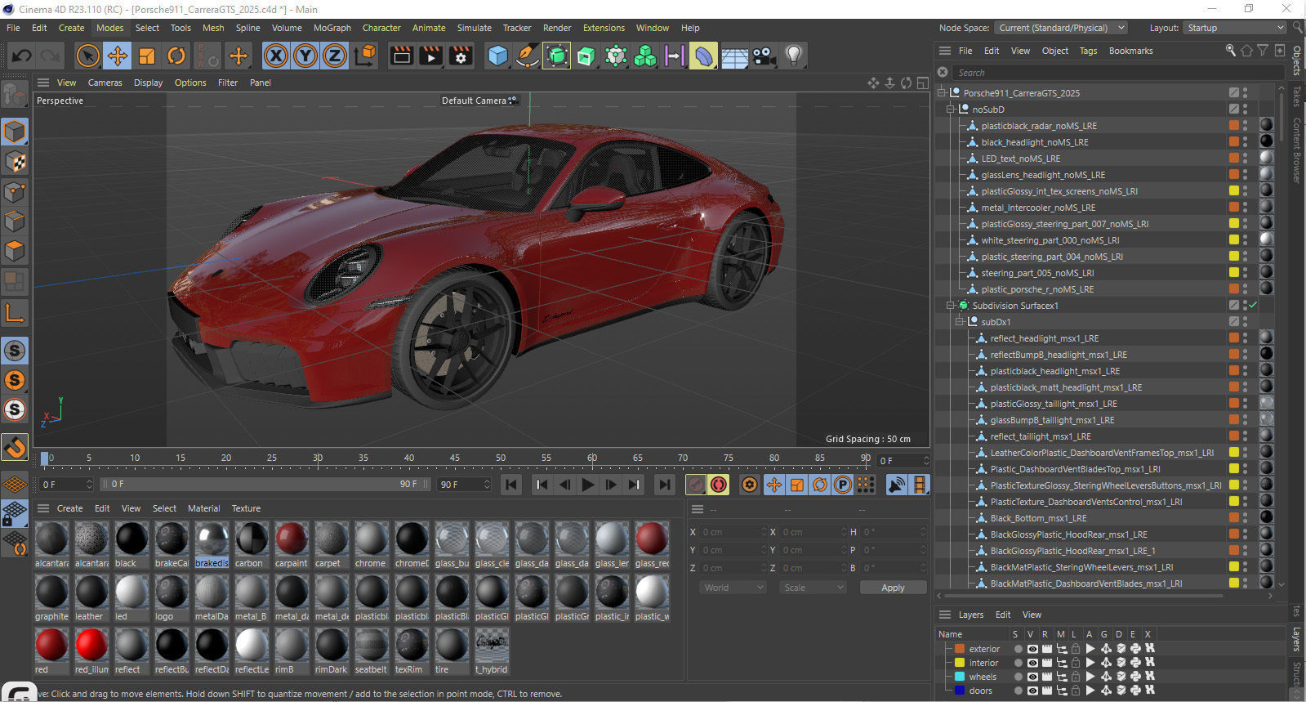This screenshot has height=702, width=1306.
Task: Add an Extrude generator
Action: 586,56
